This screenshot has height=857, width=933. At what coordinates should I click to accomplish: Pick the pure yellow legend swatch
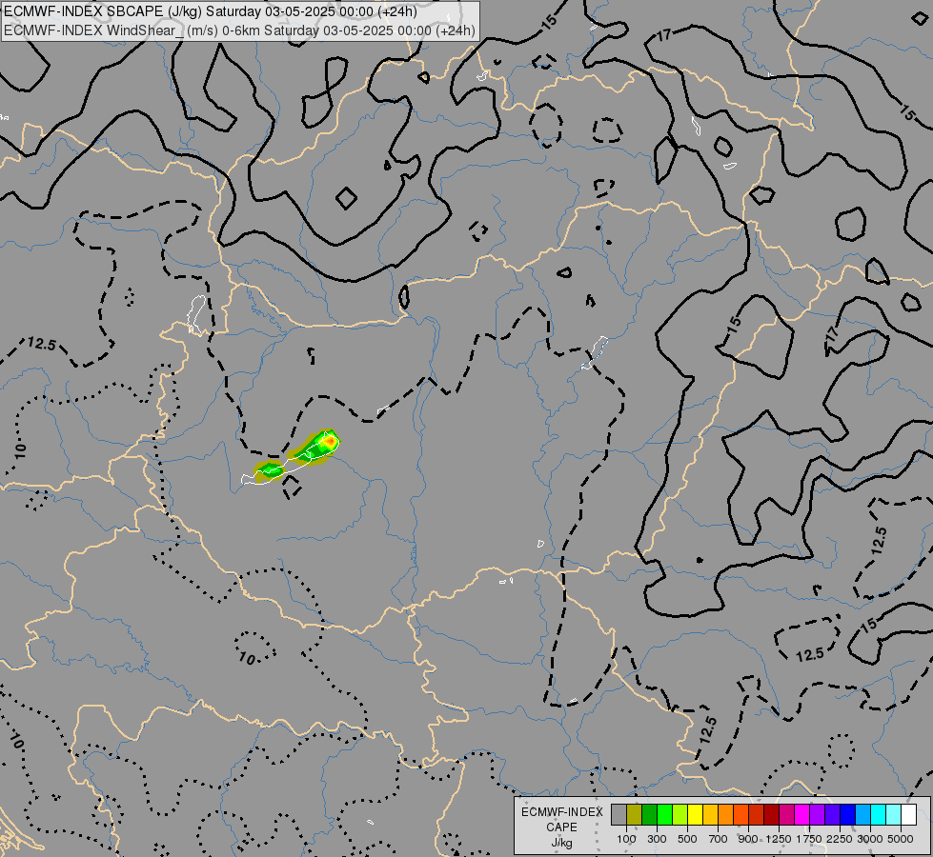pos(695,815)
